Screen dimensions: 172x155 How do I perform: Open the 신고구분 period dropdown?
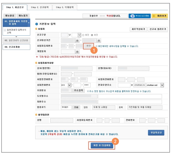pos(76,35)
